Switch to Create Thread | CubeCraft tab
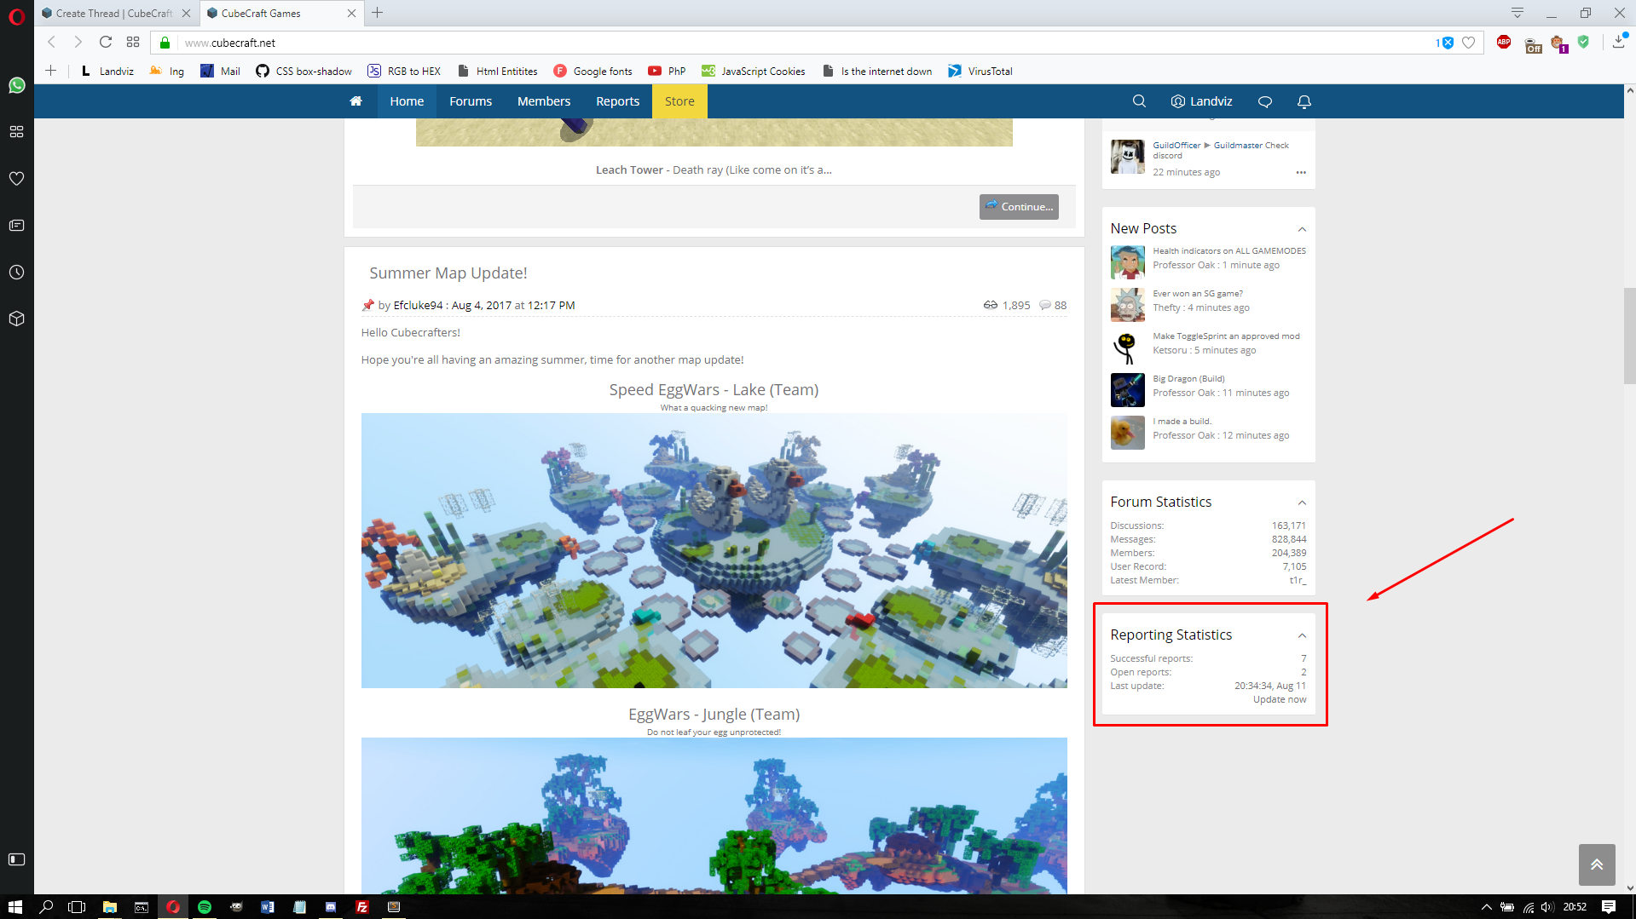Viewport: 1636px width, 919px height. click(x=114, y=13)
